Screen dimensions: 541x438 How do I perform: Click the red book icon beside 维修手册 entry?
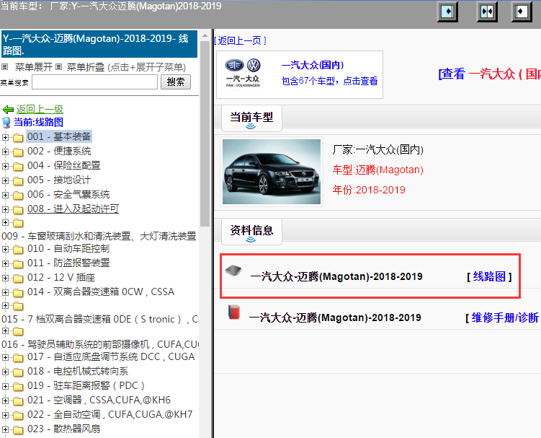click(x=234, y=312)
